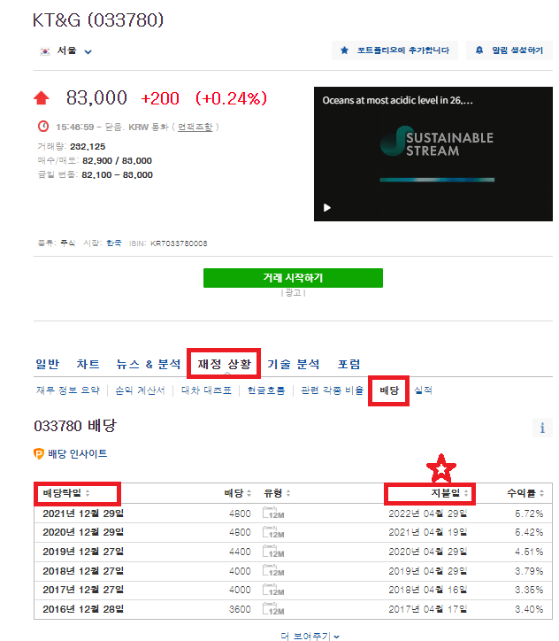Click the 5.42% yield value

pos(529,532)
